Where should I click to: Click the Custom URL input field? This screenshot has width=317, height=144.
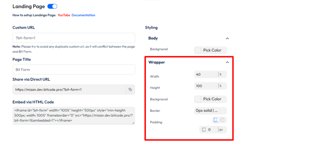pos(74,38)
